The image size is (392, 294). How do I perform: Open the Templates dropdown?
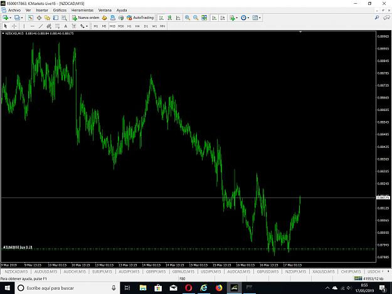click(257, 18)
